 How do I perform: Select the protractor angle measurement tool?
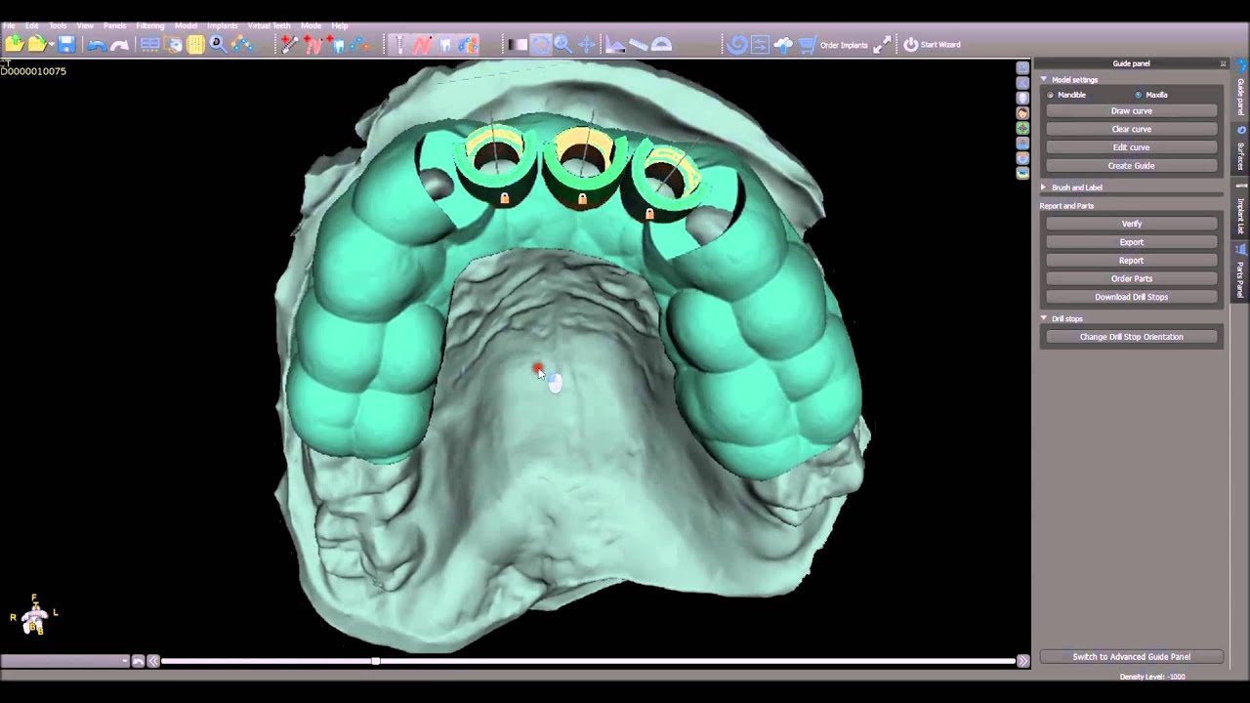(x=661, y=44)
